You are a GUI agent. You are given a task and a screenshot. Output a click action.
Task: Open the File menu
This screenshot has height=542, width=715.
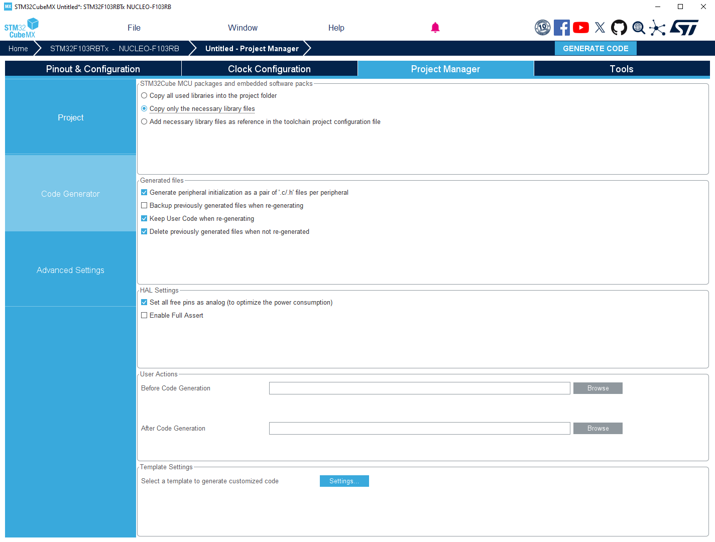point(134,28)
